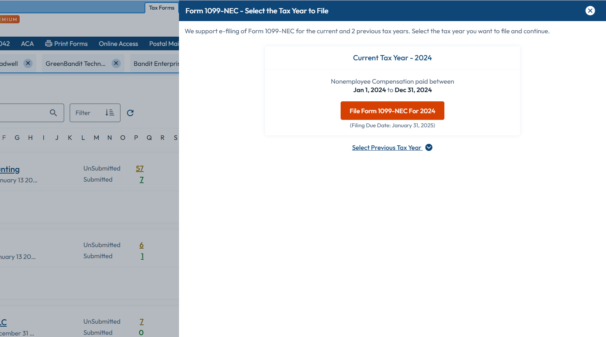Viewport: 606px width, 337px height.
Task: Filter list by letter N
Action: [x=109, y=138]
